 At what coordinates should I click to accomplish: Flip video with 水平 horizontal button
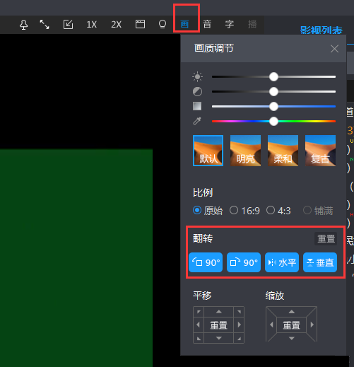(x=282, y=262)
